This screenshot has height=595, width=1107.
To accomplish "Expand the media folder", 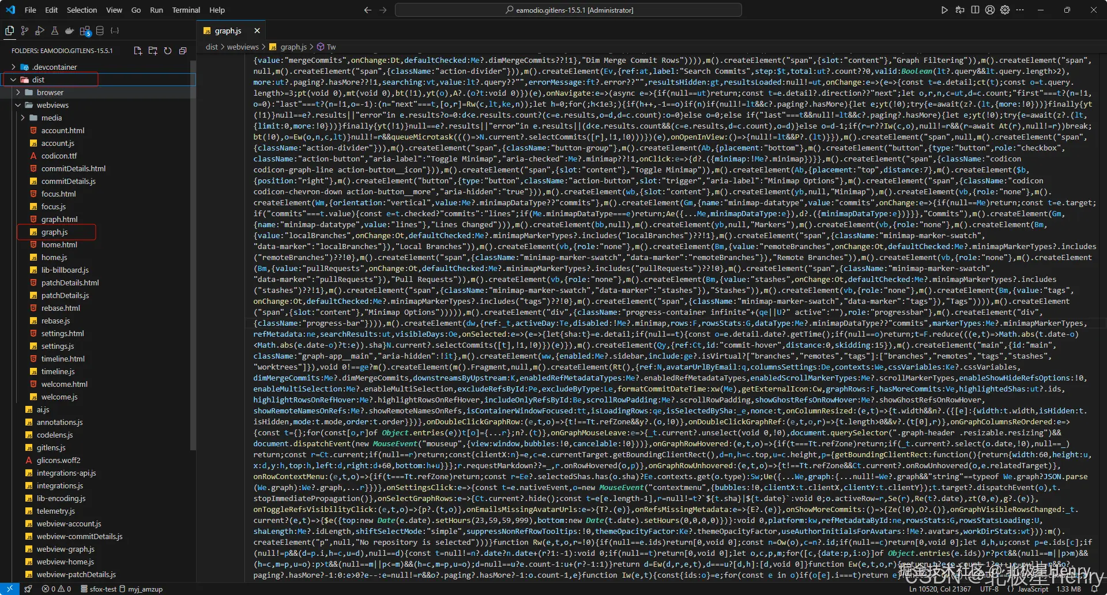I will point(23,118).
